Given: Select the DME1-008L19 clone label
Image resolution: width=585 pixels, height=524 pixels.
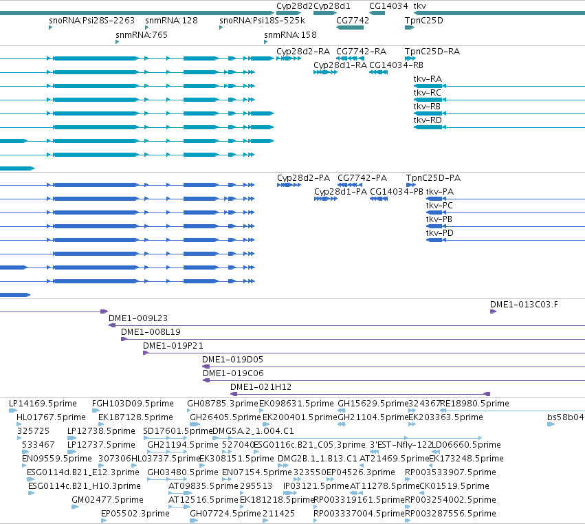Looking at the screenshot, I should [151, 332].
